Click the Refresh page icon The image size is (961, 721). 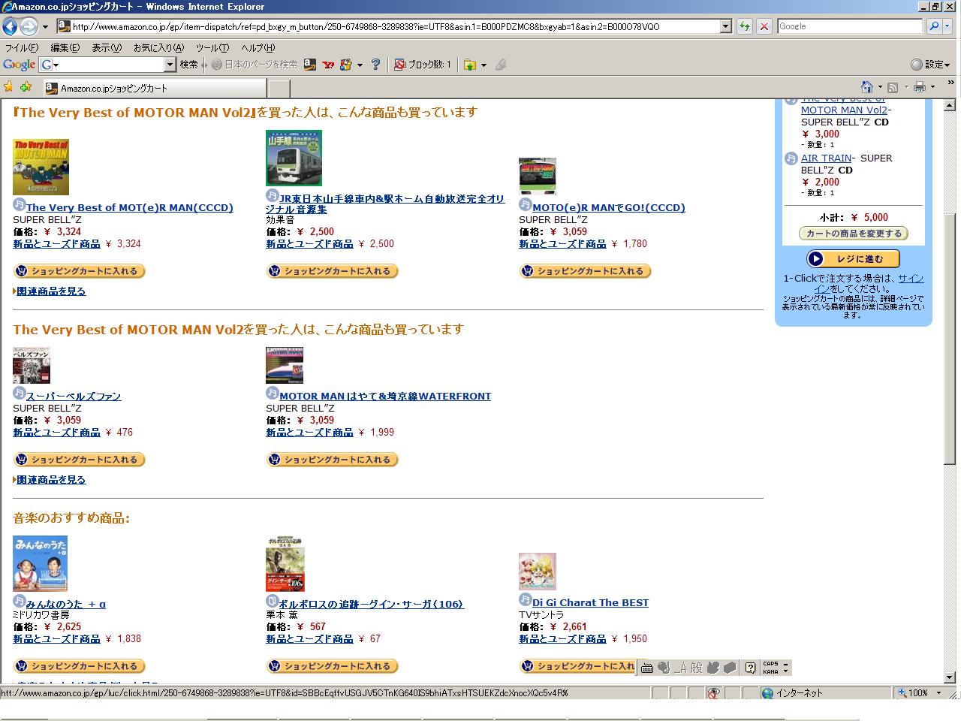coord(744,26)
